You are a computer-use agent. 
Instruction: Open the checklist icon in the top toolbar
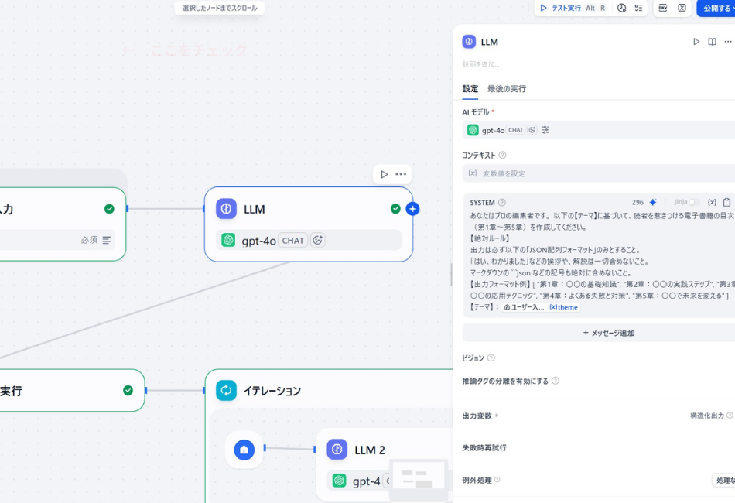click(x=638, y=8)
